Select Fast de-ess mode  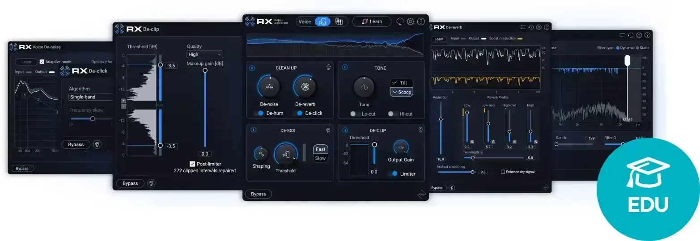[x=321, y=149]
